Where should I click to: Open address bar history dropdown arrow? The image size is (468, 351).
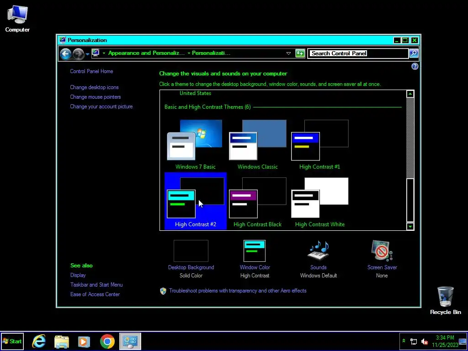pyautogui.click(x=288, y=53)
